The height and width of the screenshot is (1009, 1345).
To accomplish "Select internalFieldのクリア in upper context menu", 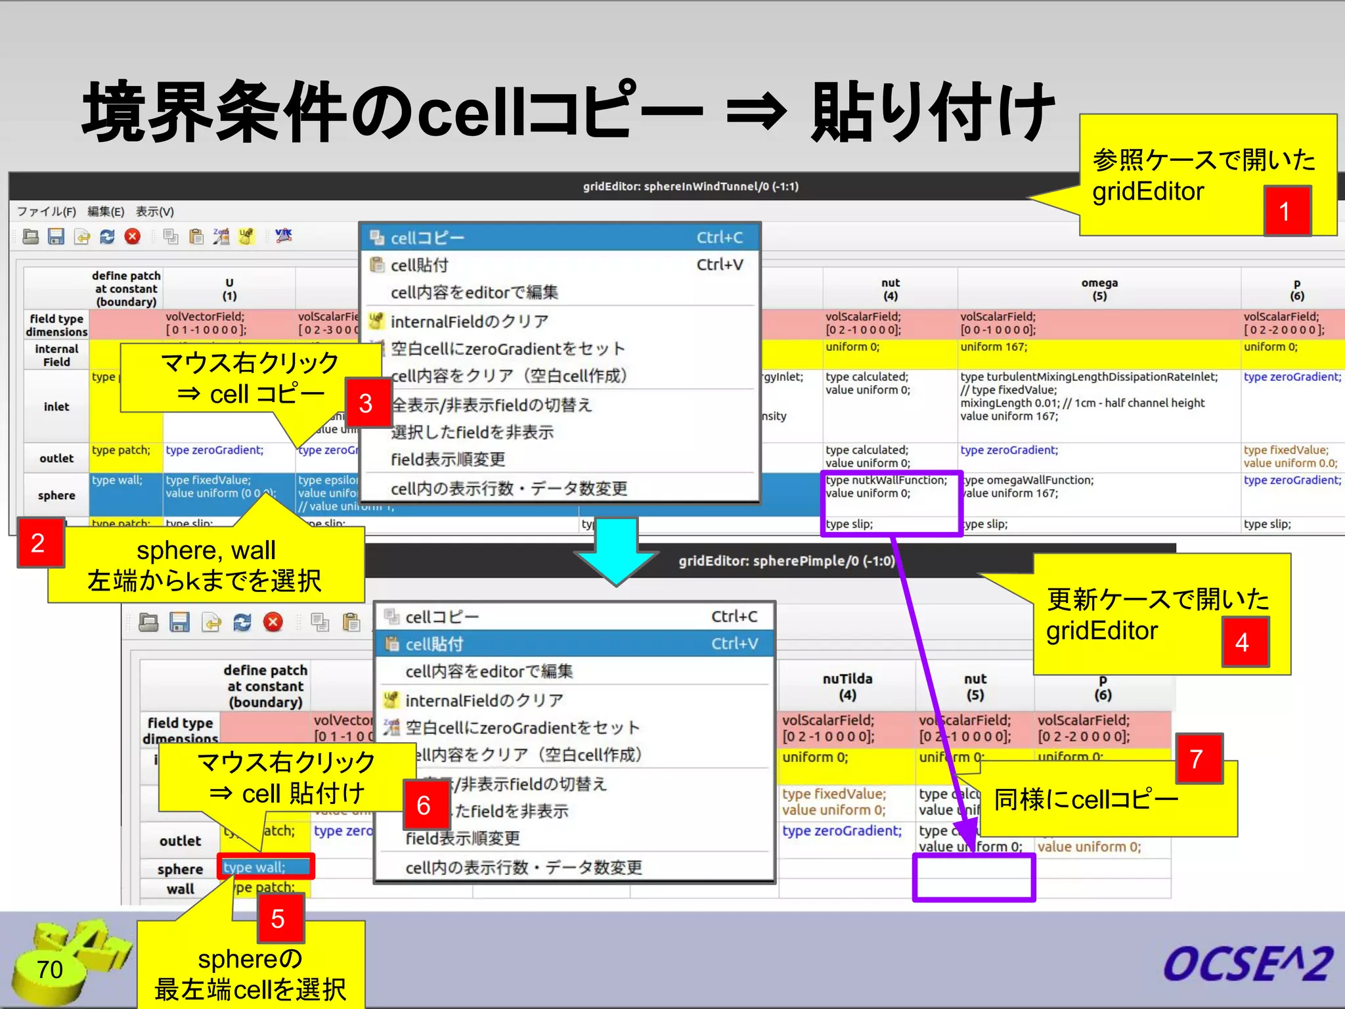I will tap(560, 321).
